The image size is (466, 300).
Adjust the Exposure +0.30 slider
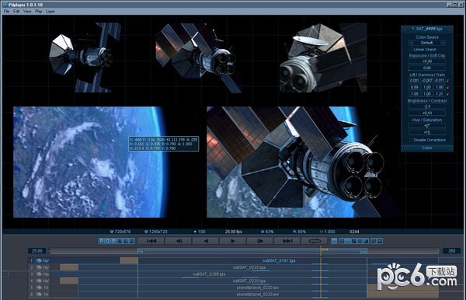pyautogui.click(x=427, y=61)
